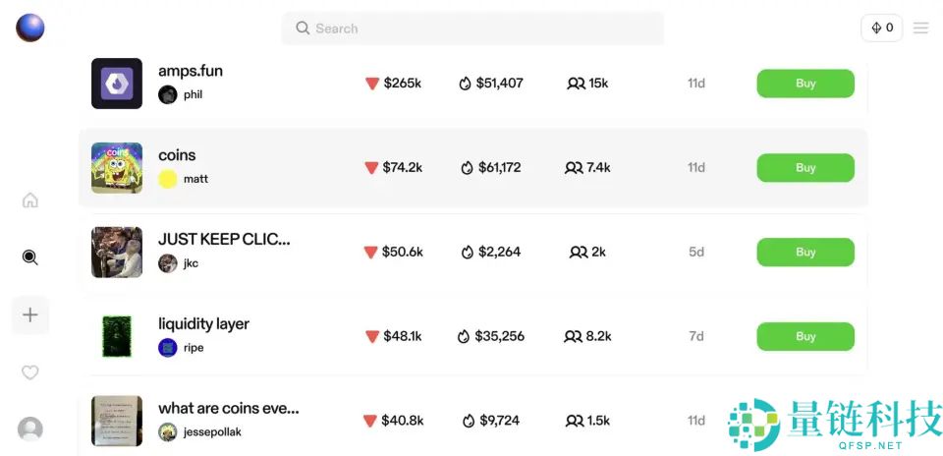
Task: Click the plus create icon in sidebar
Action: [x=30, y=315]
